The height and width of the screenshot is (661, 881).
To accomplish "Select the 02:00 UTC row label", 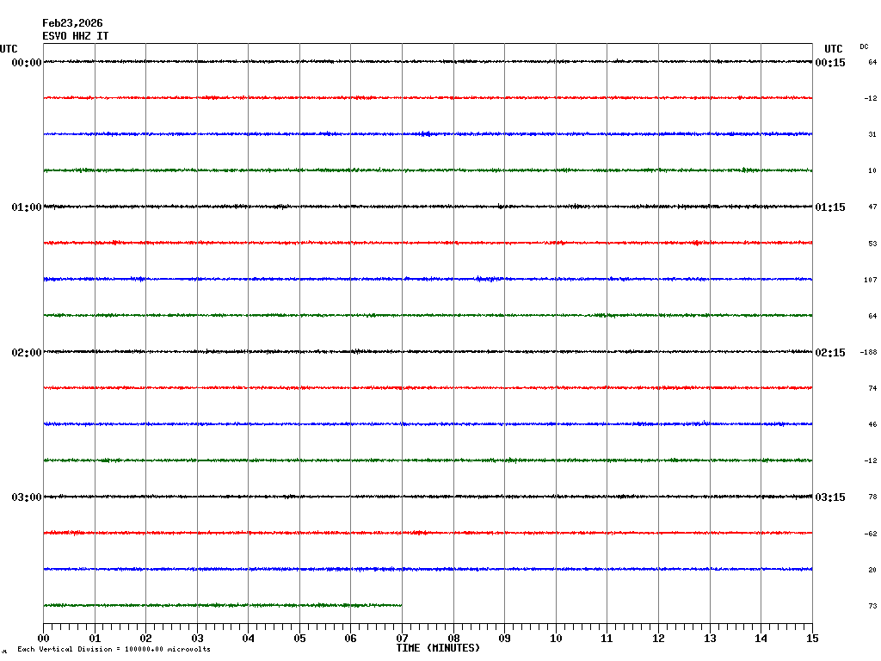I will point(26,353).
